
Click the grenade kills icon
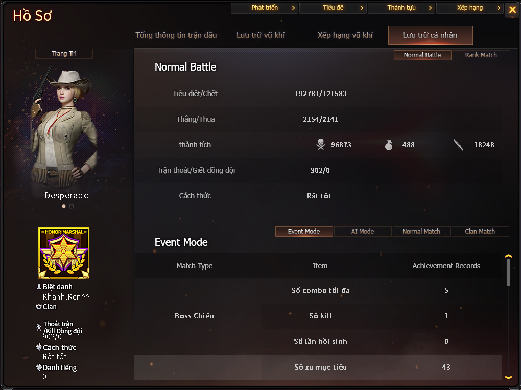(388, 145)
